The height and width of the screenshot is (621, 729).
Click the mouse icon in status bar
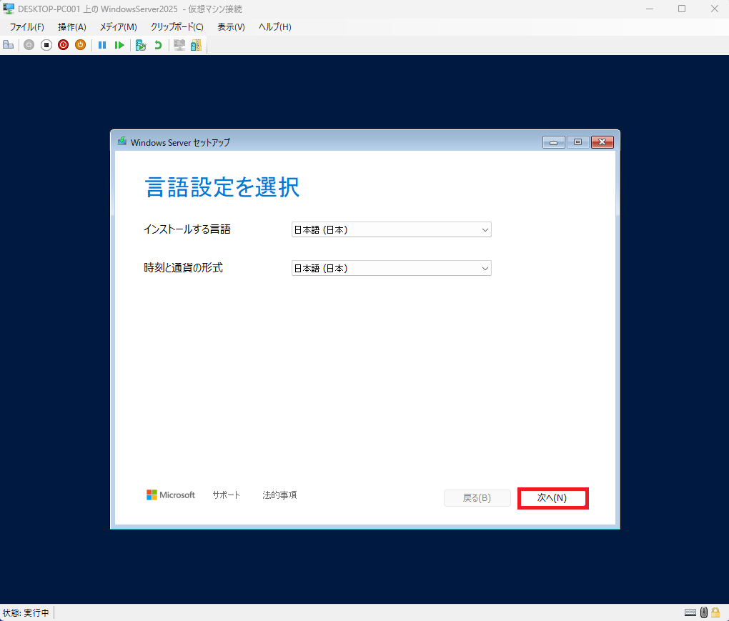coord(704,612)
